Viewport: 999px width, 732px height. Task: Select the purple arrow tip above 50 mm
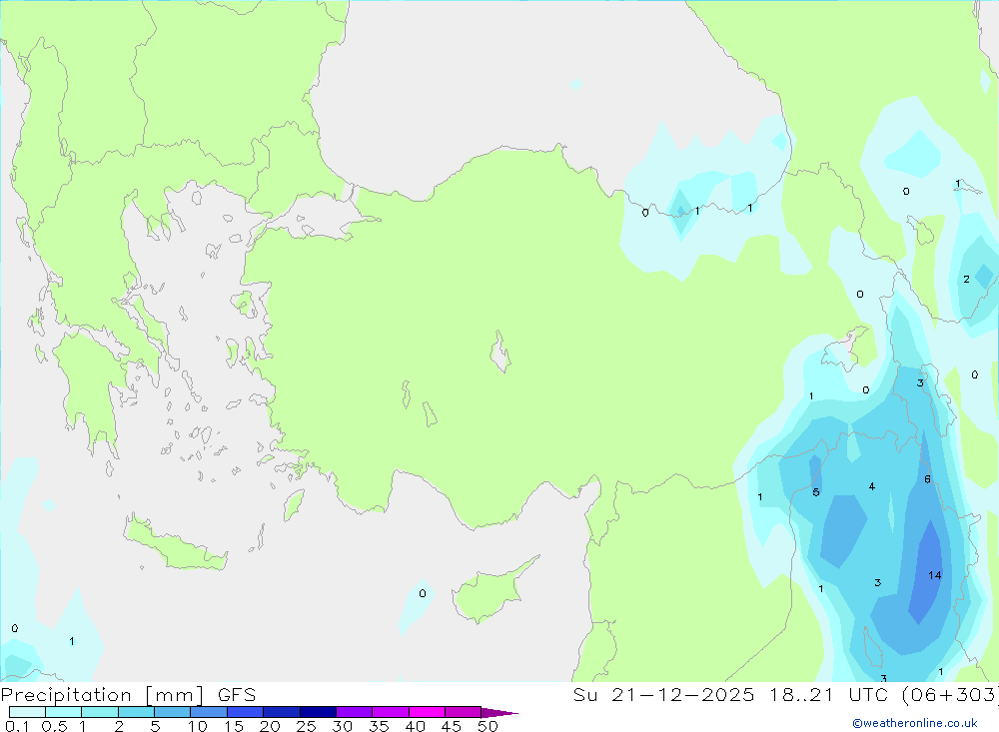pyautogui.click(x=499, y=713)
